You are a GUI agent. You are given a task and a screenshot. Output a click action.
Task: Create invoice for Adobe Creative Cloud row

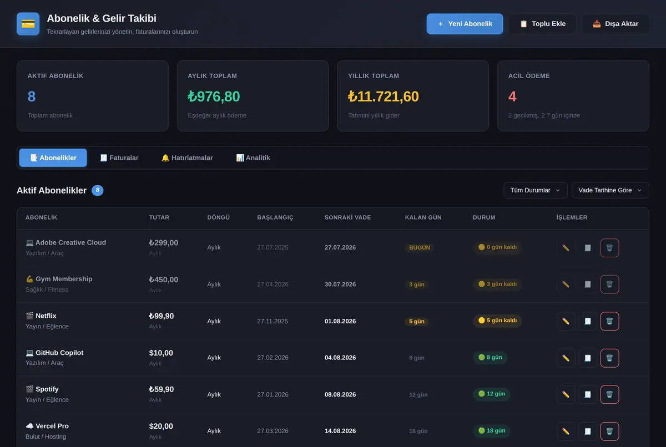[x=588, y=248]
